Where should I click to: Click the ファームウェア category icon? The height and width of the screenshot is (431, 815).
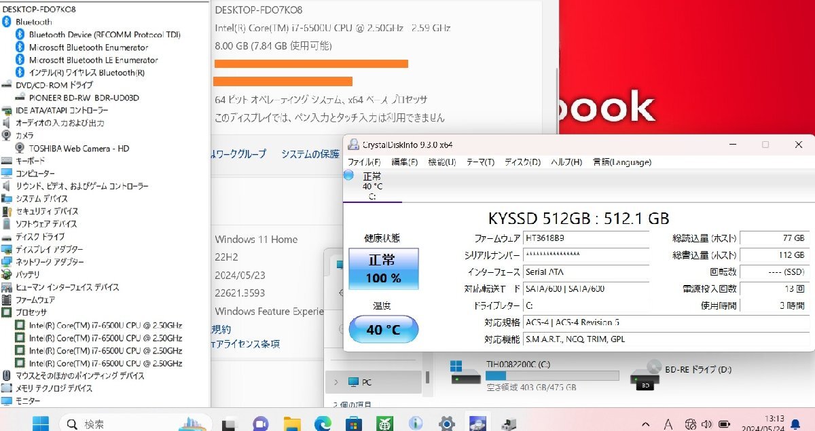pyautogui.click(x=7, y=299)
